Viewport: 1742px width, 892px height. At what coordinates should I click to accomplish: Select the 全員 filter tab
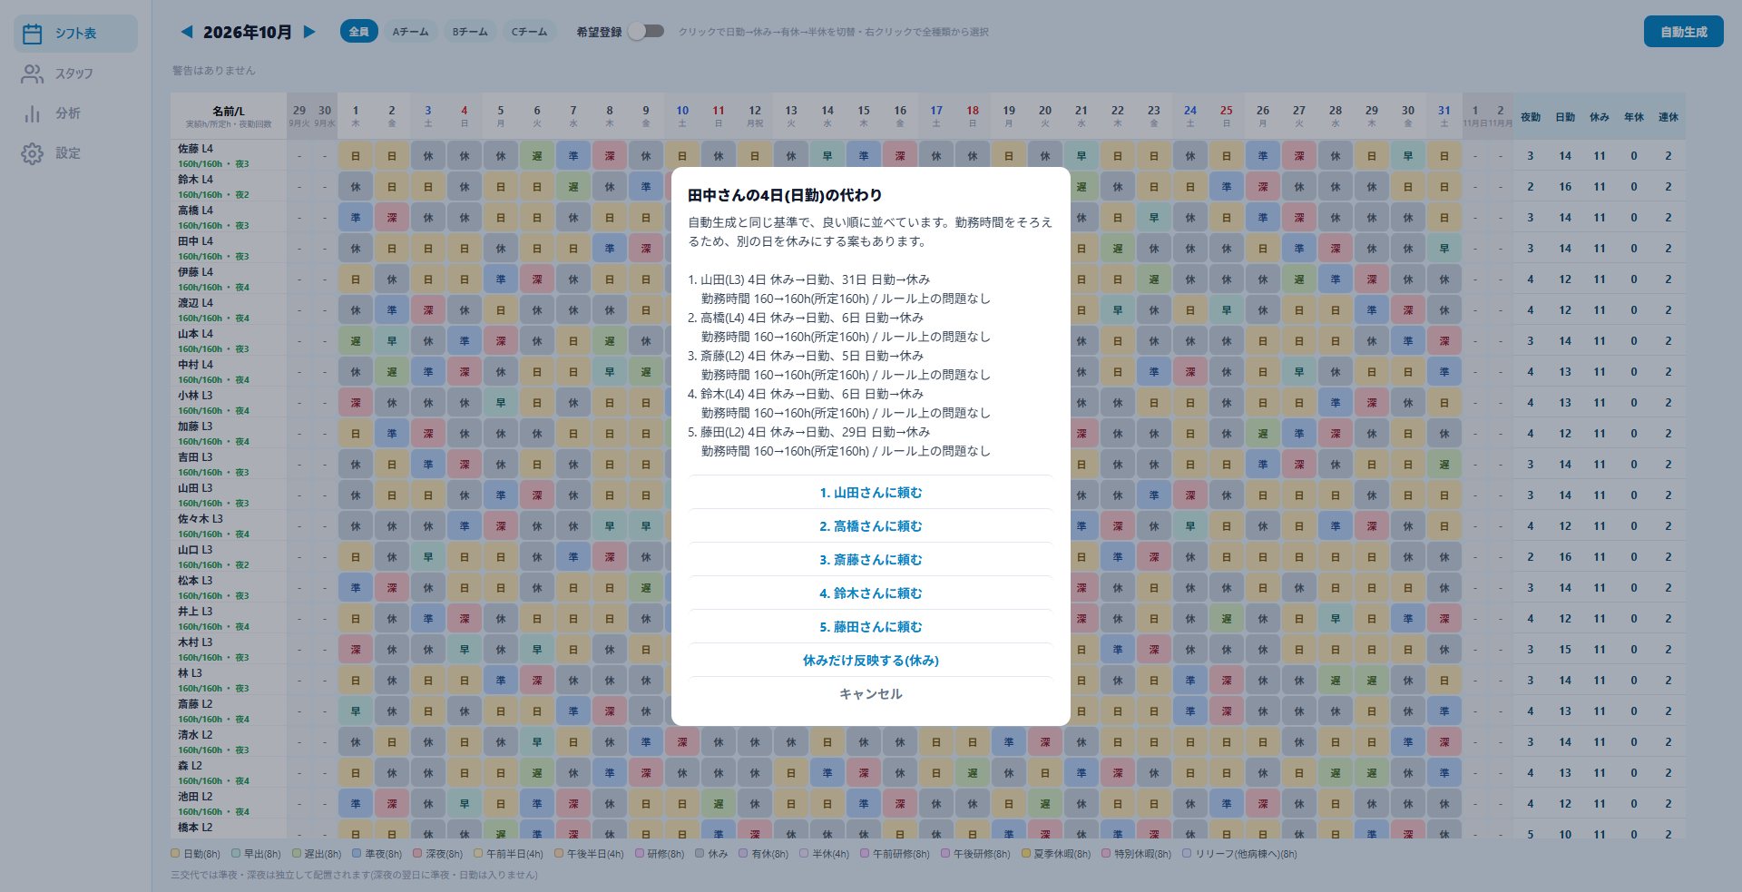[x=359, y=32]
